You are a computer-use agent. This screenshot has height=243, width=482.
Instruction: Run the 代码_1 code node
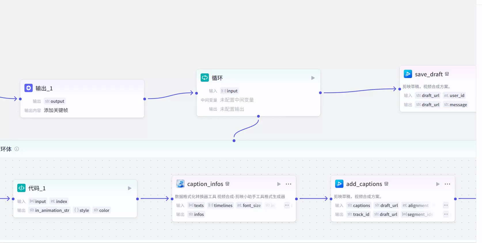(x=130, y=188)
